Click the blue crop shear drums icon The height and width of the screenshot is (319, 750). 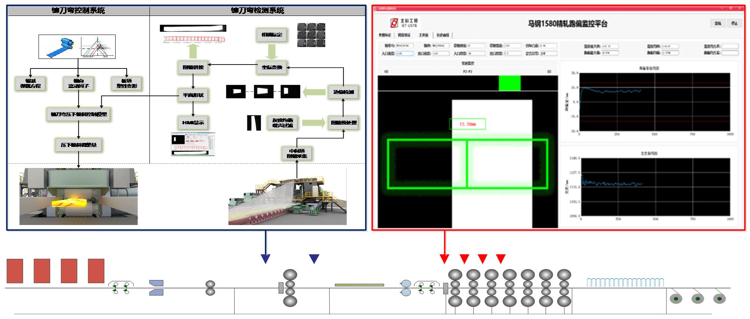406,288
